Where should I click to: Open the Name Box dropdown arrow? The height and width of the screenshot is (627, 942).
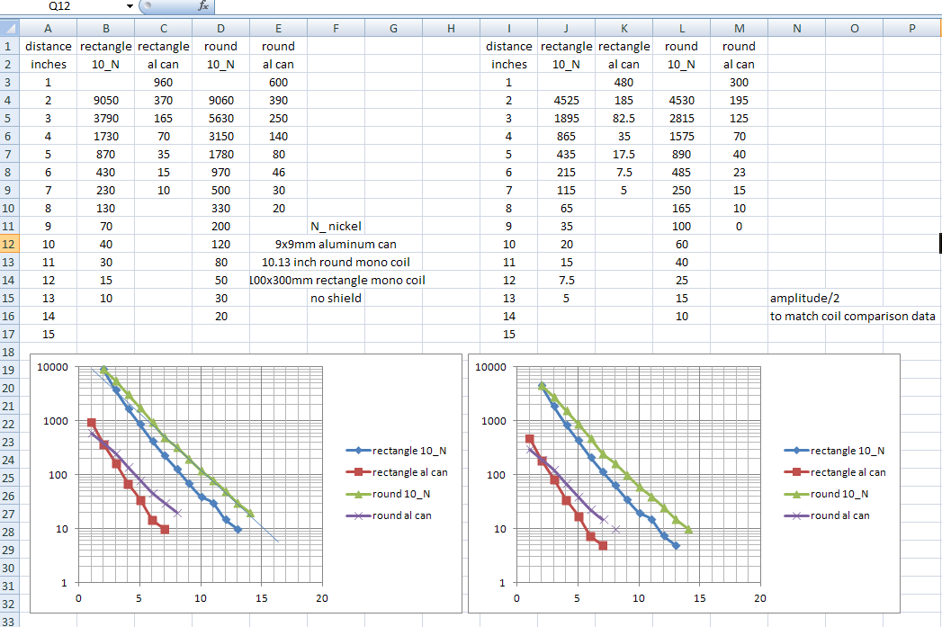click(130, 6)
